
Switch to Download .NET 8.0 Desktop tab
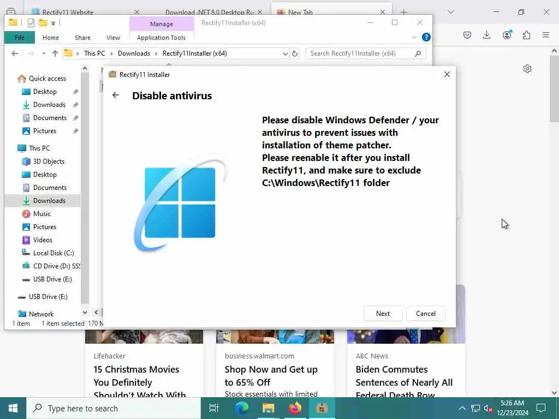click(210, 12)
